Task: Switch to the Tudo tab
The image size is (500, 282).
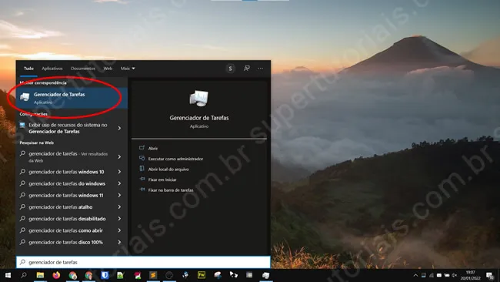Action: pyautogui.click(x=28, y=69)
